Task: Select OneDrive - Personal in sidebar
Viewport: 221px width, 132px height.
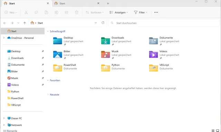Action: [x=22, y=38]
